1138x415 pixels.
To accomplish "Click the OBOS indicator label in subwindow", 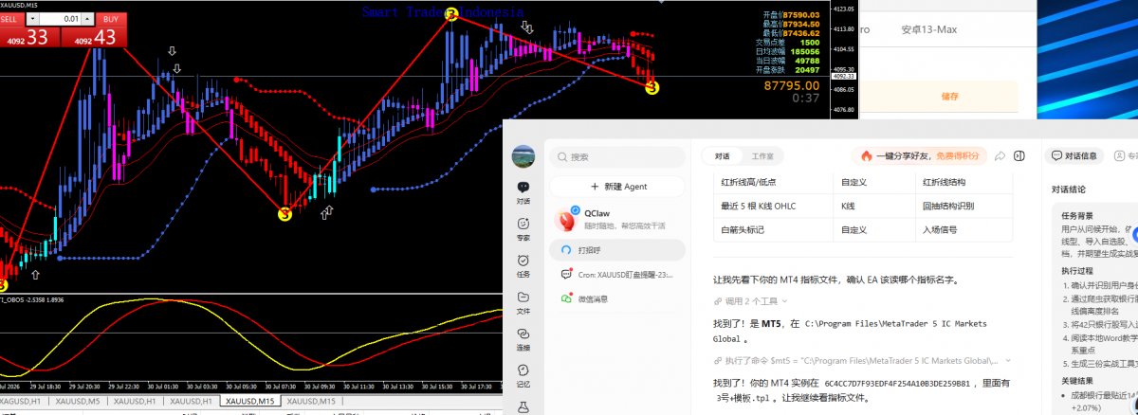I will pos(33,299).
